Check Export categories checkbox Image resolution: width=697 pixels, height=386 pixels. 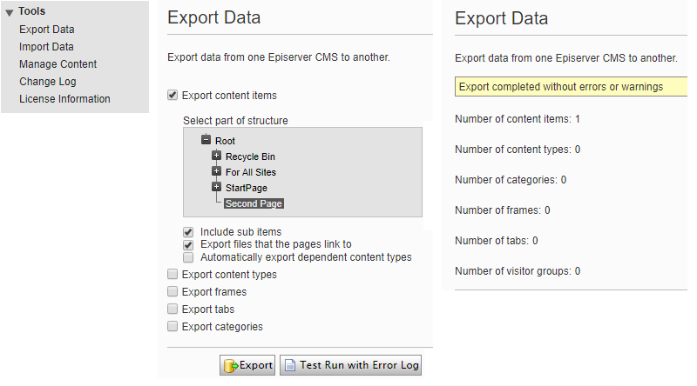tap(173, 326)
